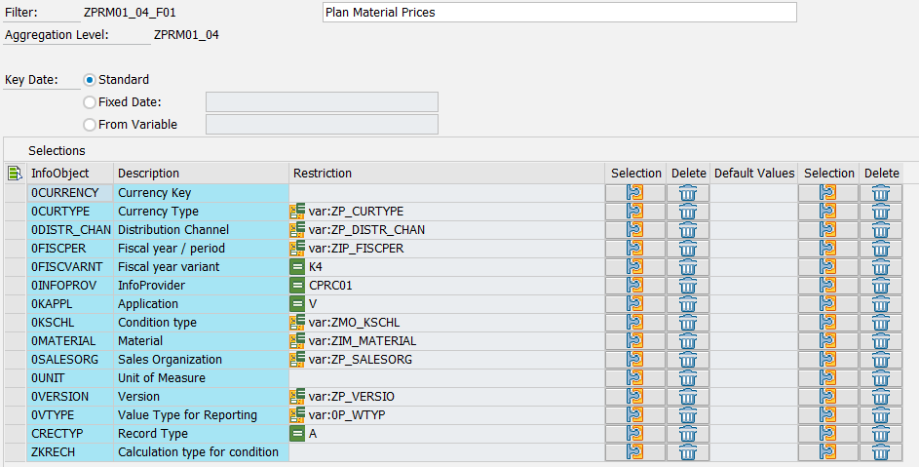Screen dimensions: 919x467
Task: Delete restriction of Material row
Action: (688, 341)
